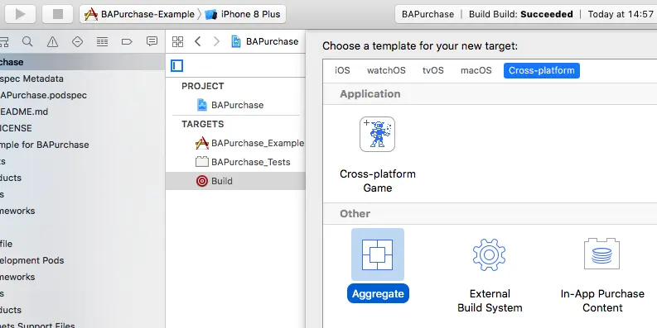The width and height of the screenshot is (657, 328).
Task: Click BAPurchase in the jump bar
Action: coord(265,41)
